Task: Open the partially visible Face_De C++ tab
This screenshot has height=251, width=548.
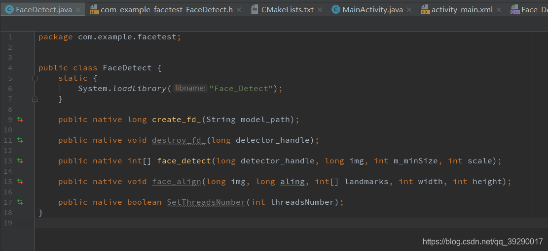Action: point(528,10)
